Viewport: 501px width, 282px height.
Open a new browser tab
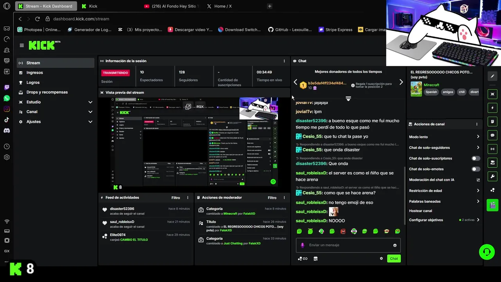coord(269,6)
